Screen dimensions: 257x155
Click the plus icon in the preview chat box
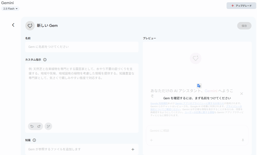(151, 140)
